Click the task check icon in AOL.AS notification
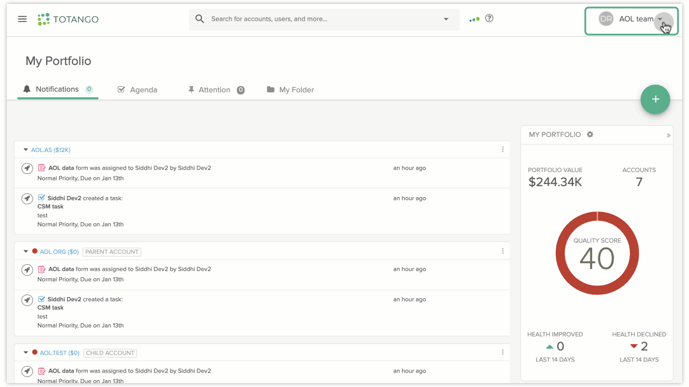689x387 pixels. [x=42, y=198]
